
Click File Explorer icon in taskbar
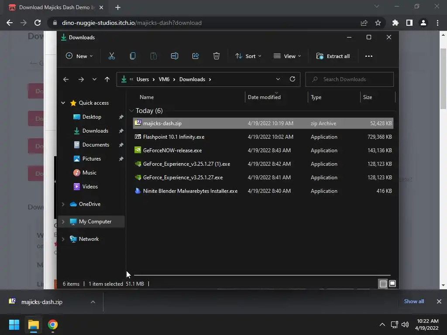33,325
